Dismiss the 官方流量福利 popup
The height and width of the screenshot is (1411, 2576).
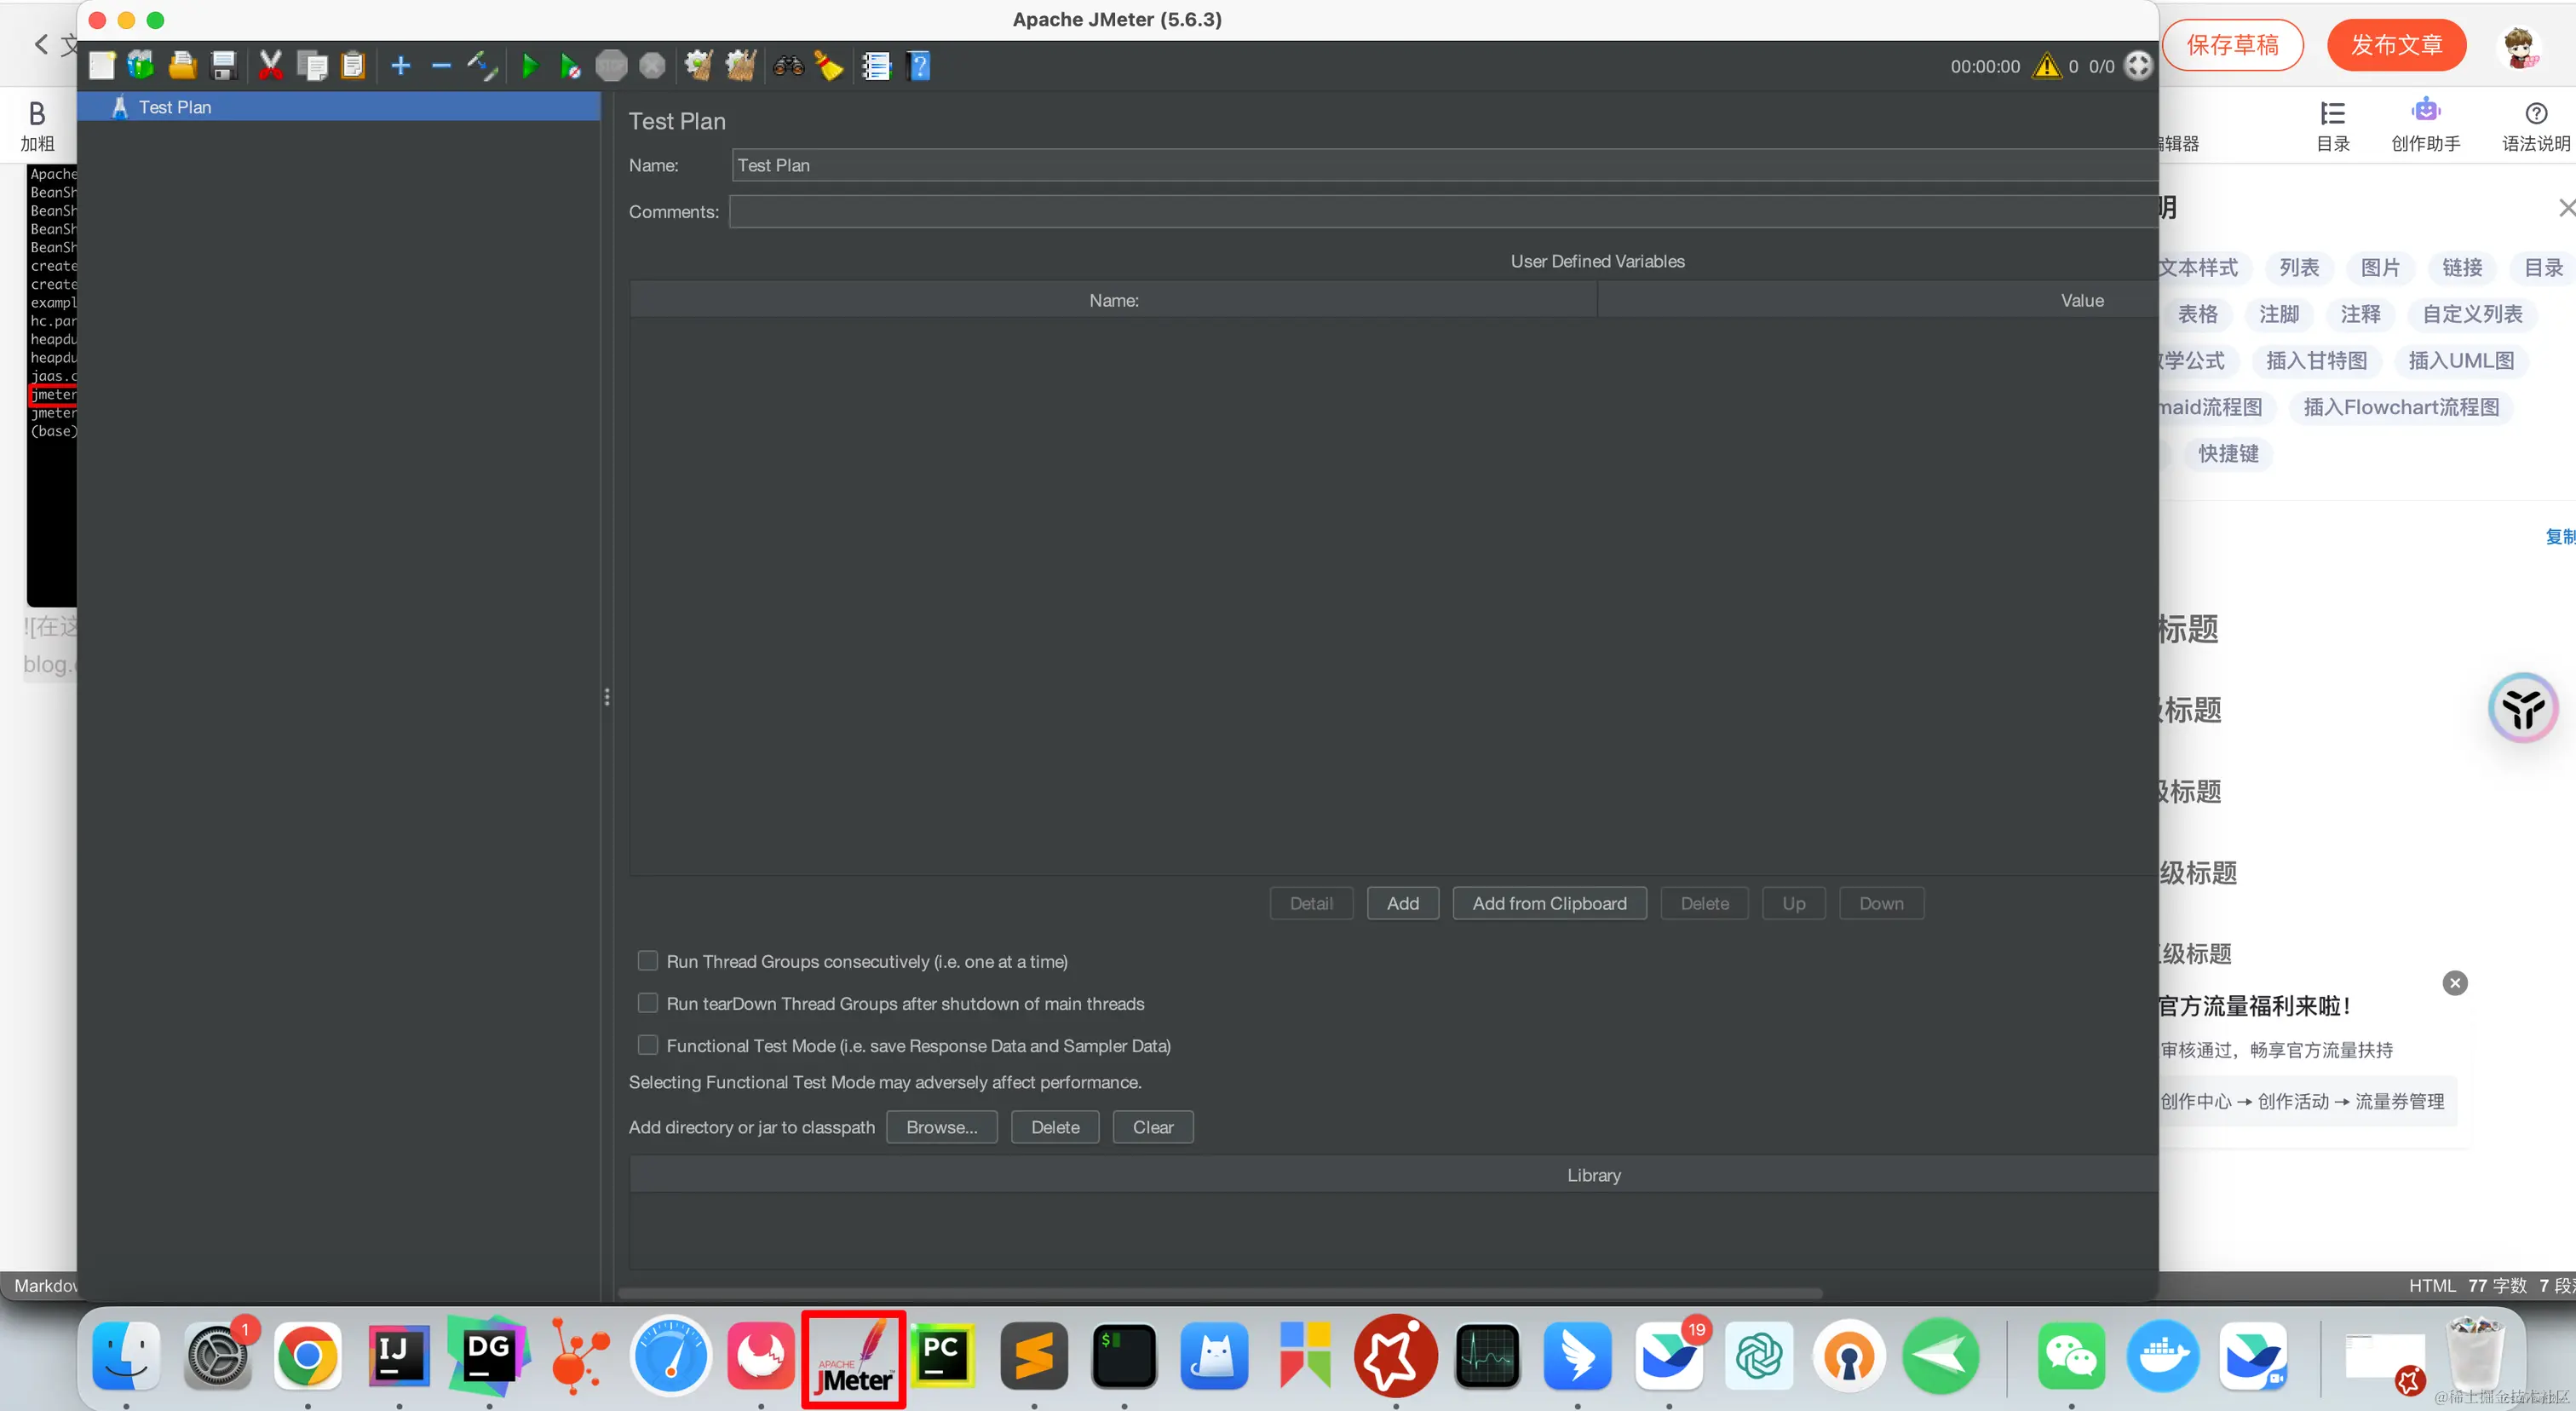(x=2454, y=983)
